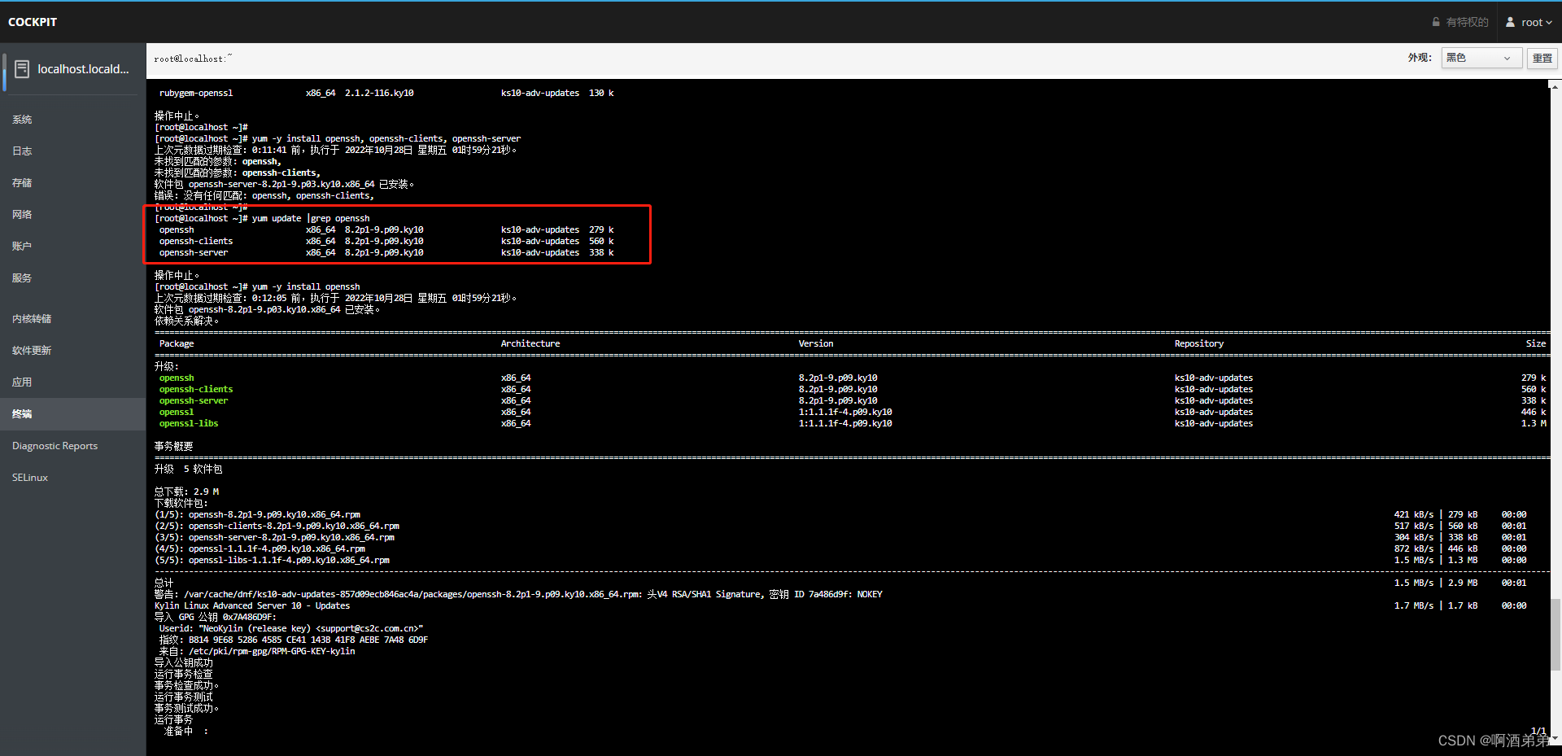Select the 终端 terminal sidebar item

click(73, 414)
